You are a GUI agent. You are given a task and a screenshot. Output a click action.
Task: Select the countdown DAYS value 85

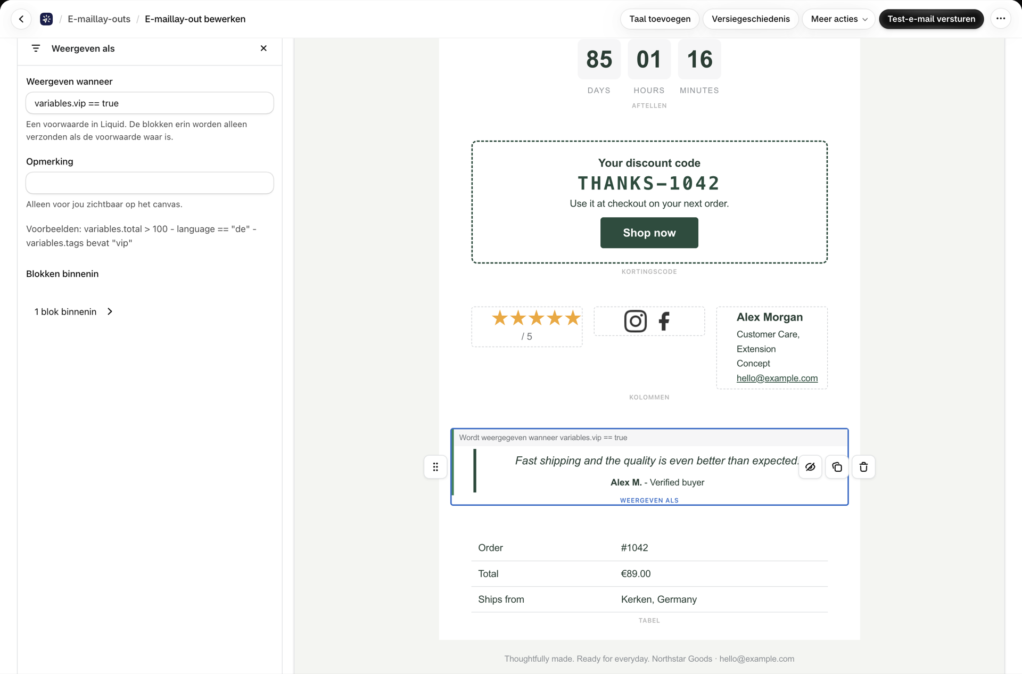tap(599, 59)
